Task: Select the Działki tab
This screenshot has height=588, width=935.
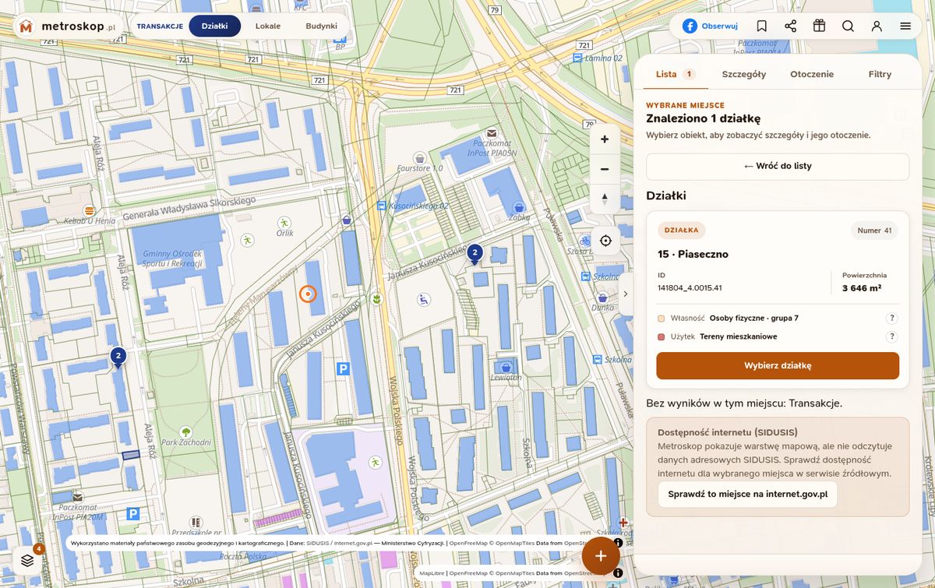Action: pyautogui.click(x=214, y=26)
